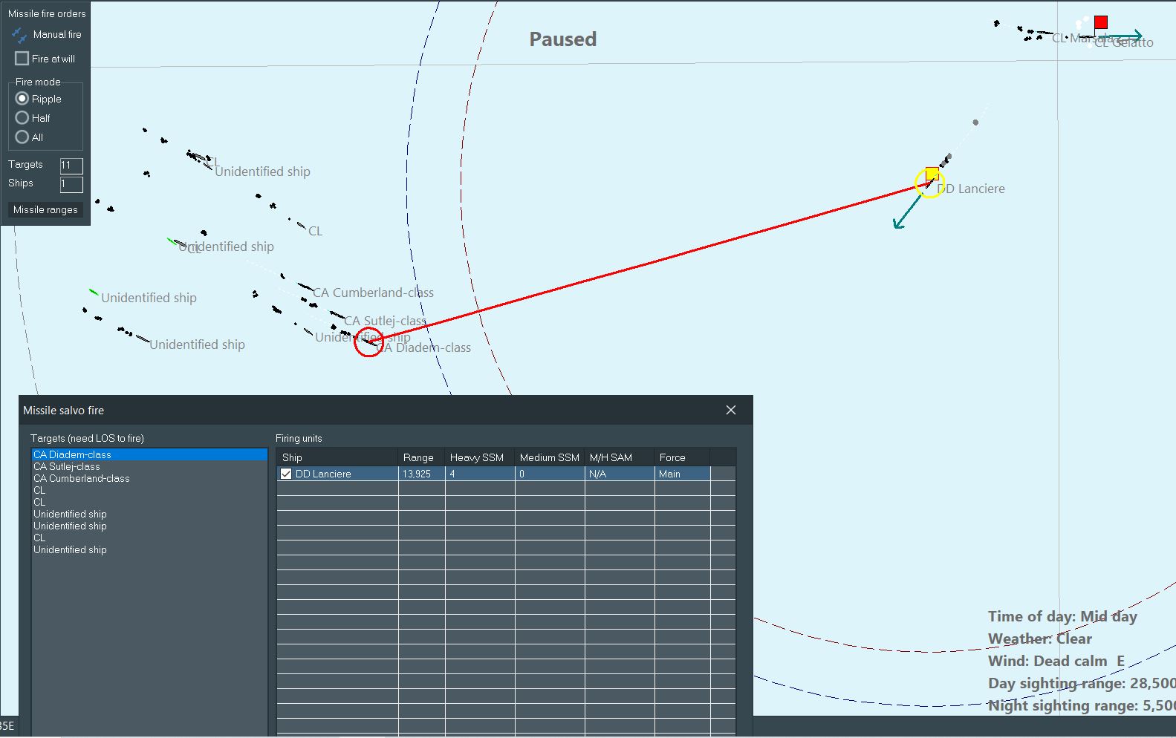This screenshot has height=738, width=1176.
Task: Click N/A cell in M/H SAM column
Action: coord(620,474)
